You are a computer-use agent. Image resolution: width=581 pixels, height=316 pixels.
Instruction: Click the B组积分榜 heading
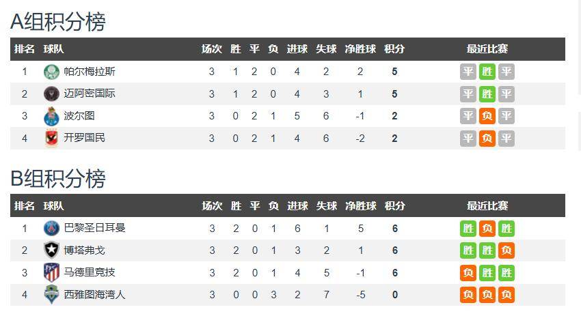pos(58,179)
